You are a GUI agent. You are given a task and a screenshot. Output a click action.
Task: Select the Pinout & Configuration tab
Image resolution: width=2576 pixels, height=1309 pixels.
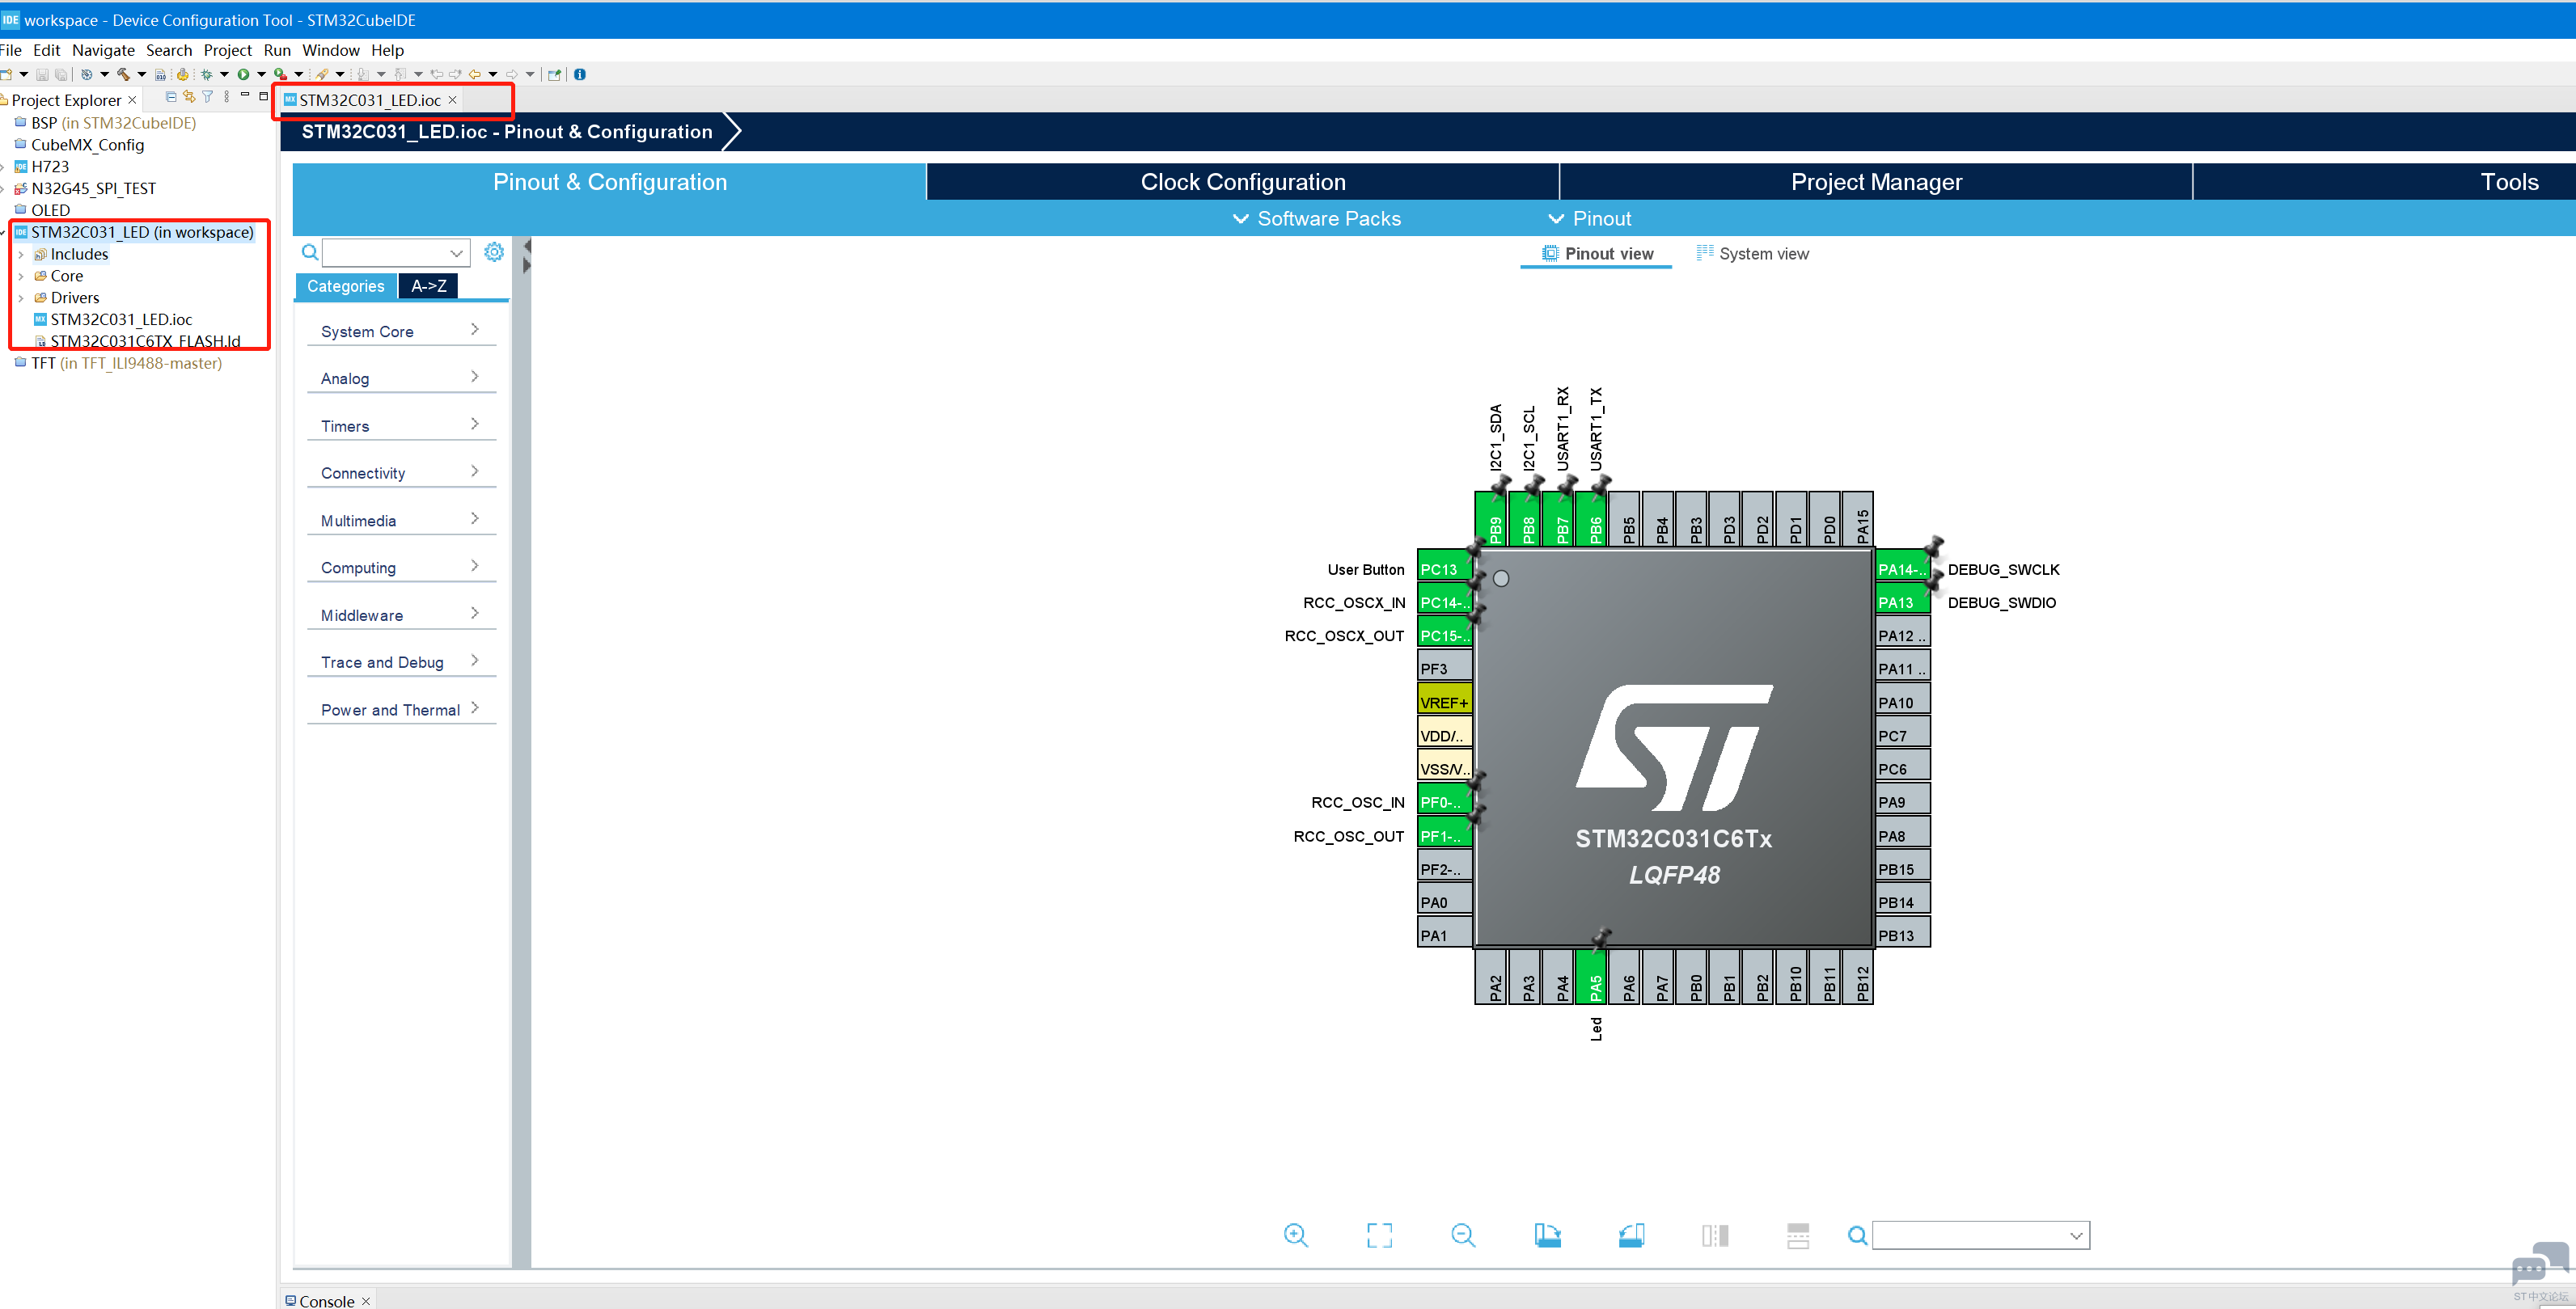click(x=610, y=182)
